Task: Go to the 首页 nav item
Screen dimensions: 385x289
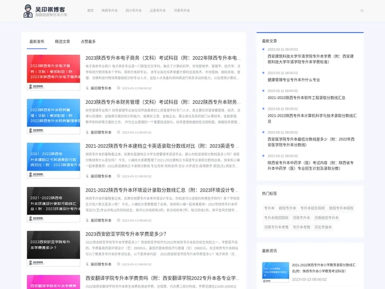Action: click(90, 11)
